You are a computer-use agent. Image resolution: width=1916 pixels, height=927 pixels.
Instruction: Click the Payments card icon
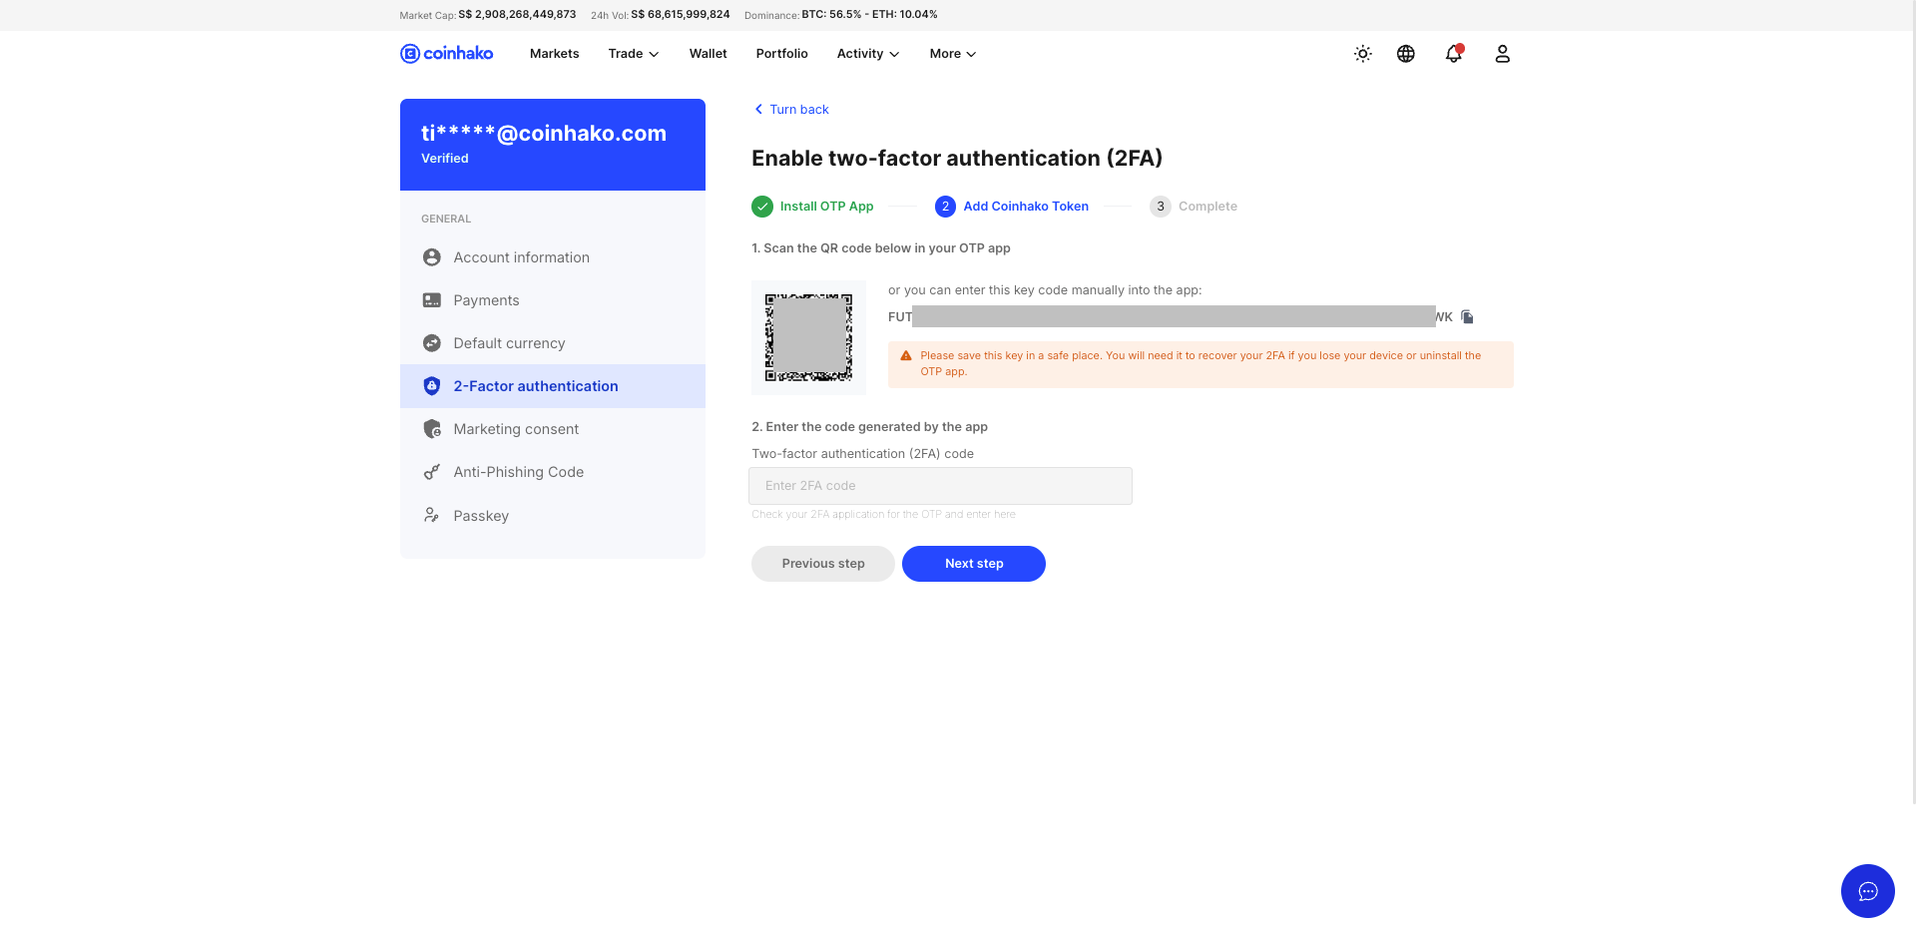(x=432, y=300)
